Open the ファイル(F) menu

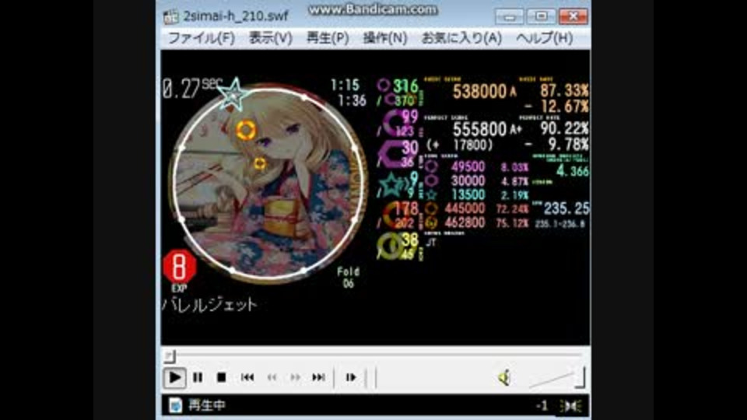[201, 38]
